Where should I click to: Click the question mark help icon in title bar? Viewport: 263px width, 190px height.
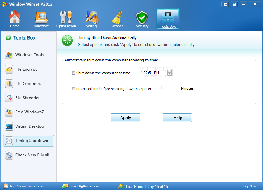point(234,4)
